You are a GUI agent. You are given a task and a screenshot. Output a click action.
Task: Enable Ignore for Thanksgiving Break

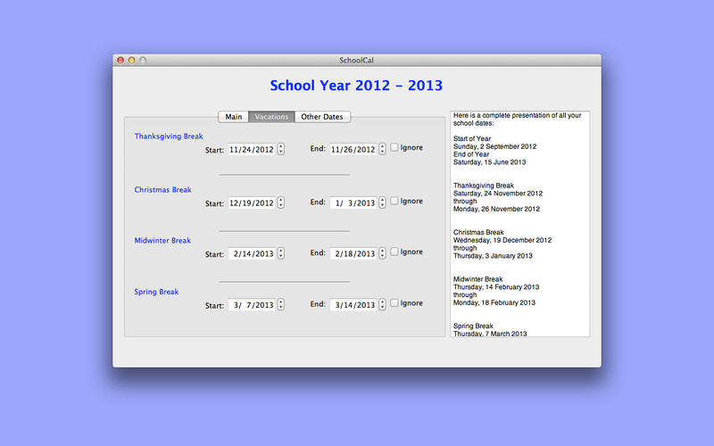(x=394, y=148)
